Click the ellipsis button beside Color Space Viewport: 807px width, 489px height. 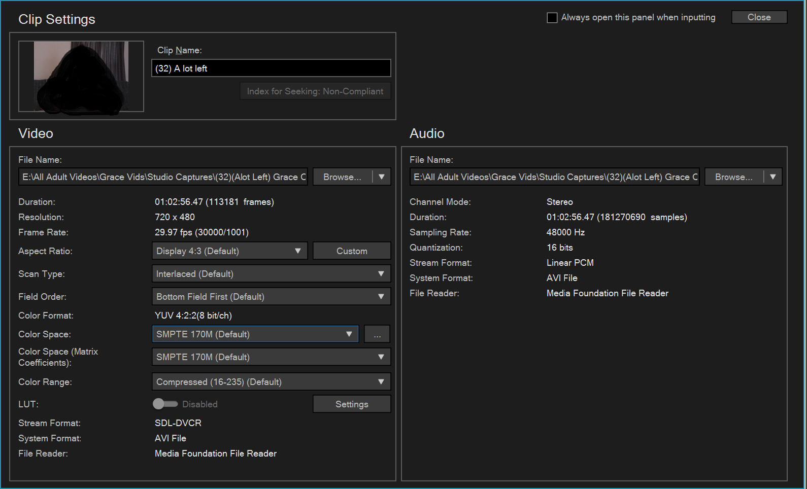coord(377,334)
